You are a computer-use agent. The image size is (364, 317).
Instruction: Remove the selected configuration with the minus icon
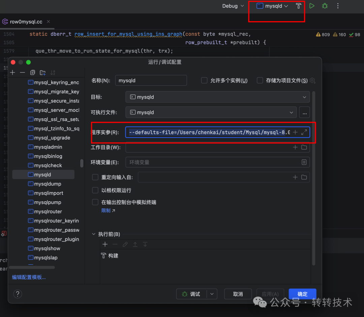tap(23, 73)
